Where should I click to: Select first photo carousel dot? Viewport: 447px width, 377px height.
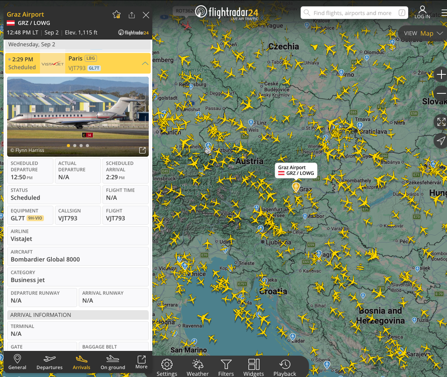(68, 146)
